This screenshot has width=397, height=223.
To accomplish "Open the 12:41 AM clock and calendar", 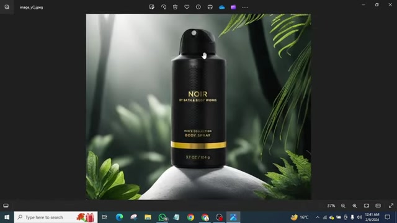I will click(x=372, y=217).
